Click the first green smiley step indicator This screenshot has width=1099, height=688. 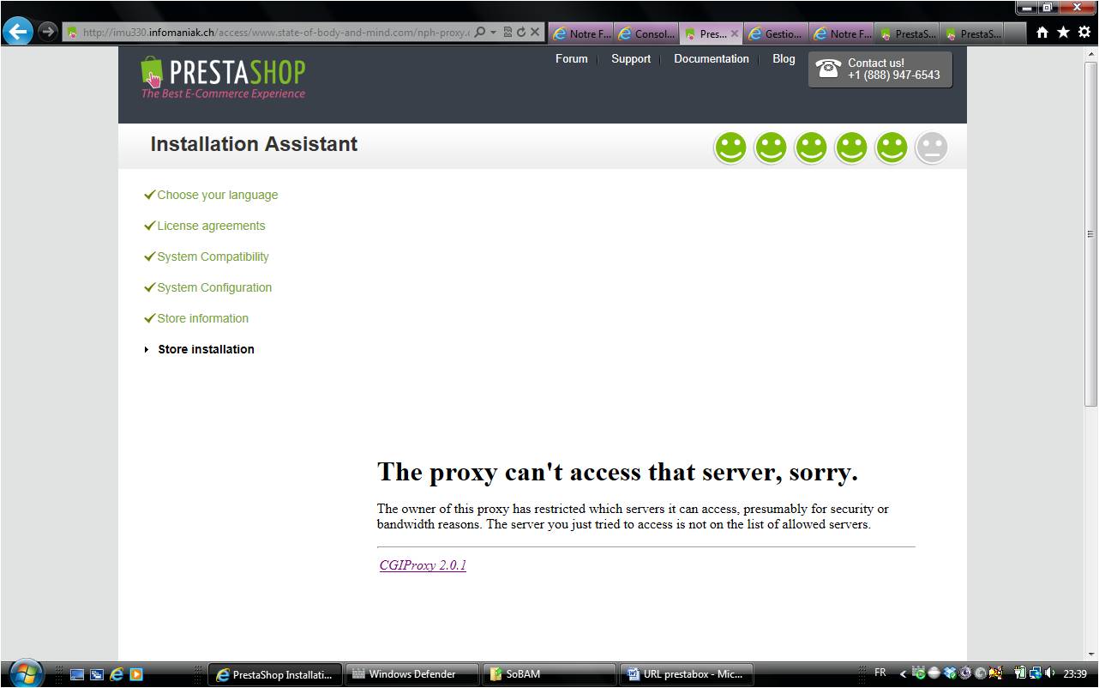[x=730, y=148]
